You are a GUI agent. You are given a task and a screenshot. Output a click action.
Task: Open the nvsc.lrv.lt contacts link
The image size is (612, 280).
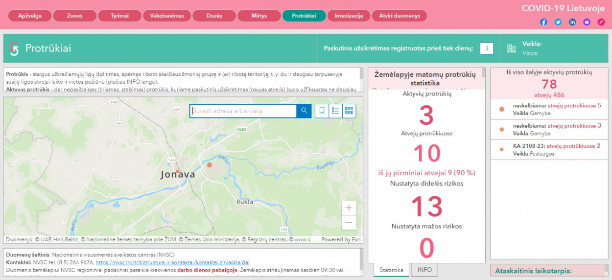(172, 262)
